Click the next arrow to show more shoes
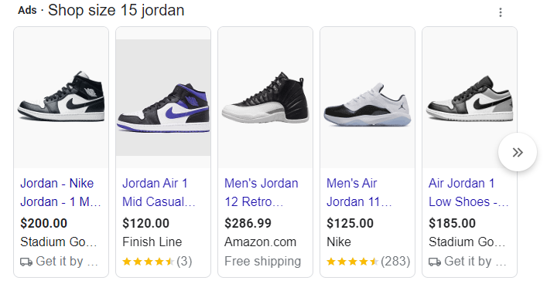This screenshot has width=547, height=284. 518,152
